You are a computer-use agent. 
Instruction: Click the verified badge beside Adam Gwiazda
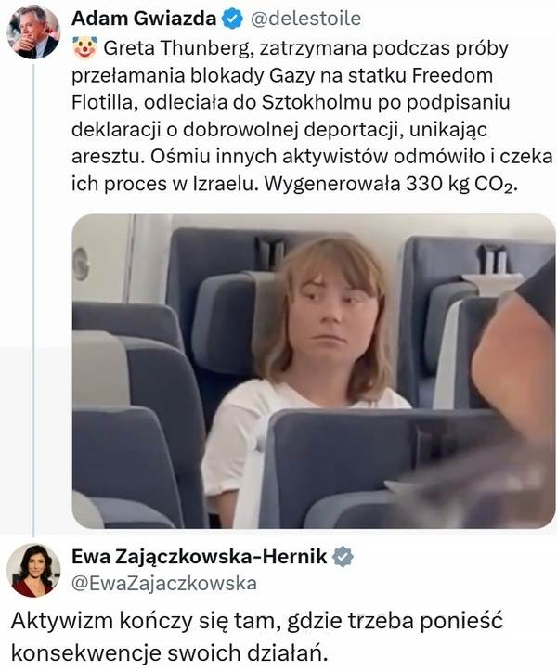[232, 19]
